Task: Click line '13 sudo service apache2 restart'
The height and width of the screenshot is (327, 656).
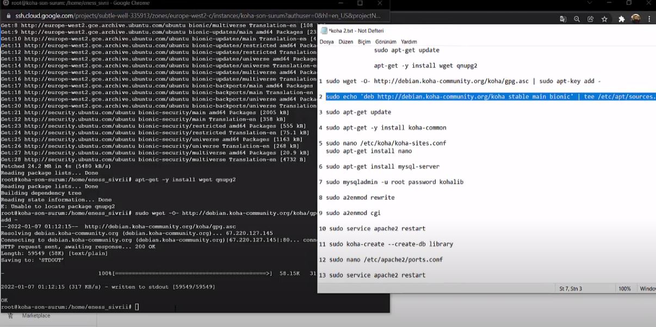Action: click(x=372, y=275)
